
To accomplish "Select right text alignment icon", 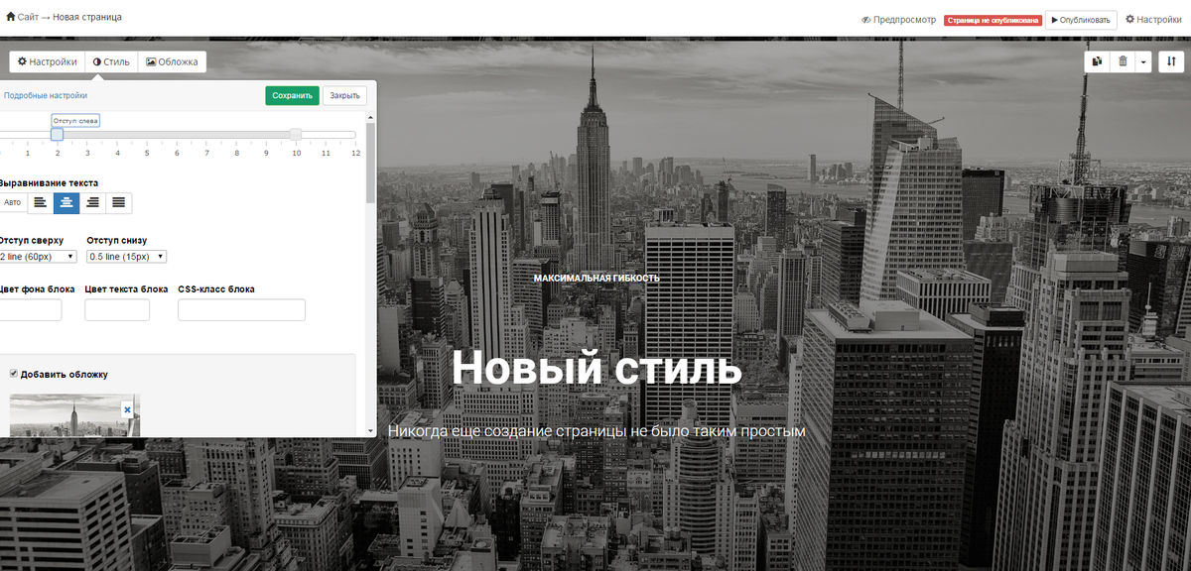I will [x=92, y=202].
